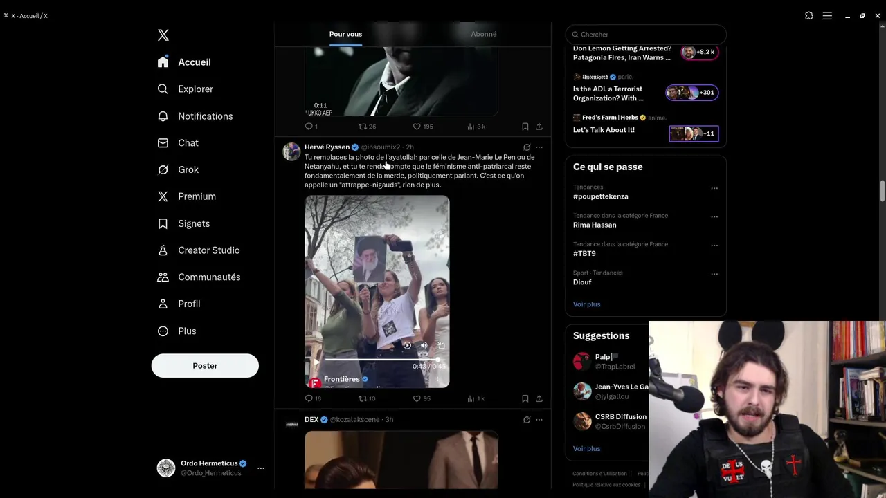Open the Notifications page
Viewport: 886px width, 498px height.
coord(195,116)
